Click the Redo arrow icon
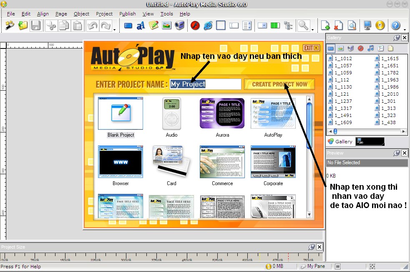Image resolution: width=410 pixels, height=272 pixels. point(106,25)
